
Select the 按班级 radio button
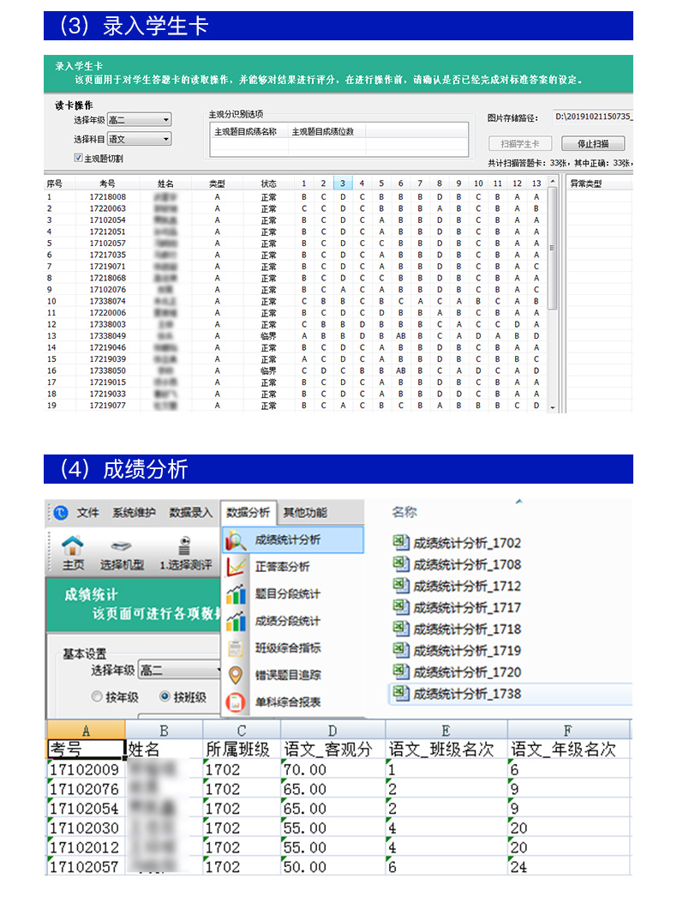click(x=165, y=696)
